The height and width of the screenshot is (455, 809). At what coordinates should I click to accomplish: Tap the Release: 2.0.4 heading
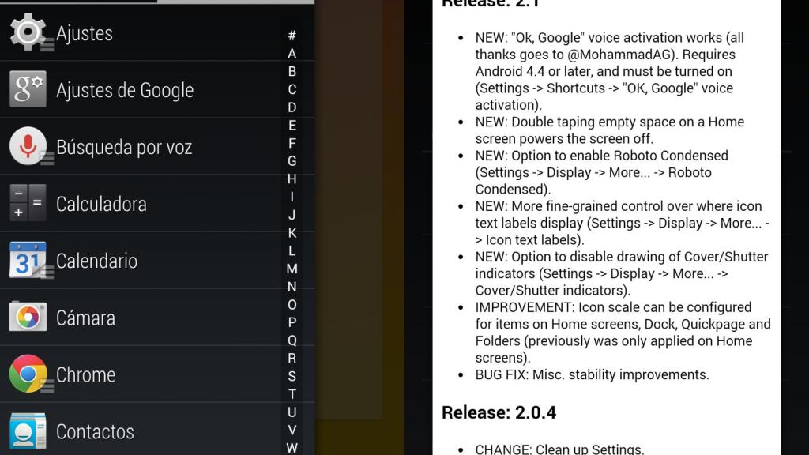coord(497,412)
